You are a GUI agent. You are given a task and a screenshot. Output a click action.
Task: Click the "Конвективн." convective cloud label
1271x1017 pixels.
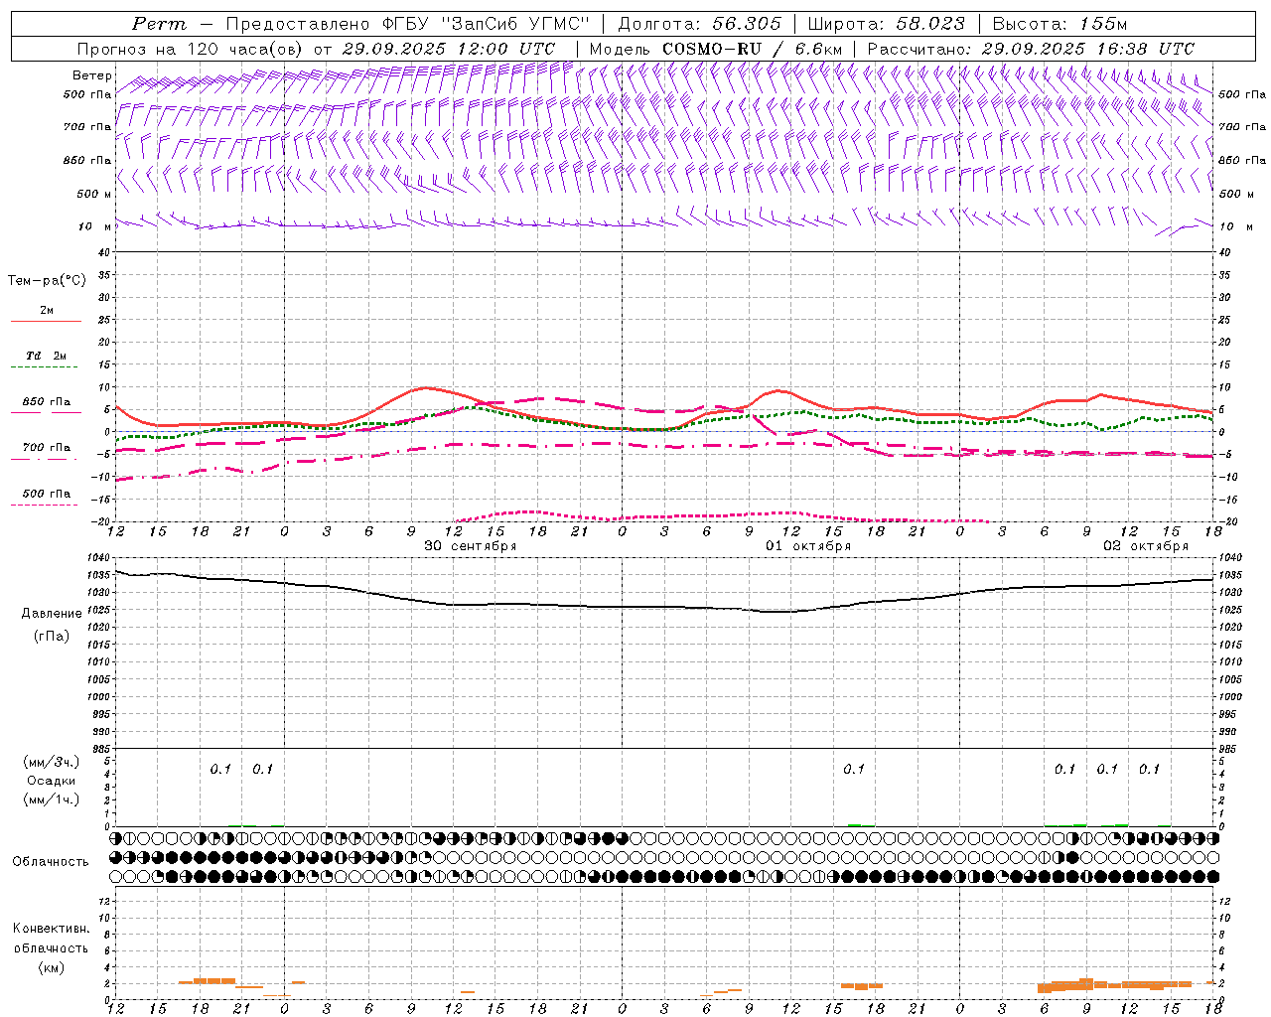click(52, 929)
